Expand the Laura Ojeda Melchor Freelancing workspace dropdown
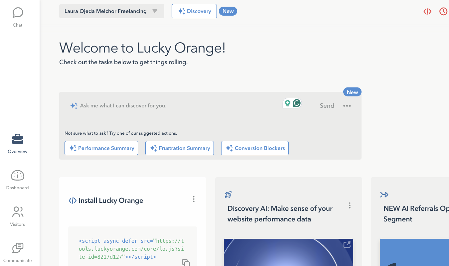This screenshot has width=449, height=266. point(154,11)
